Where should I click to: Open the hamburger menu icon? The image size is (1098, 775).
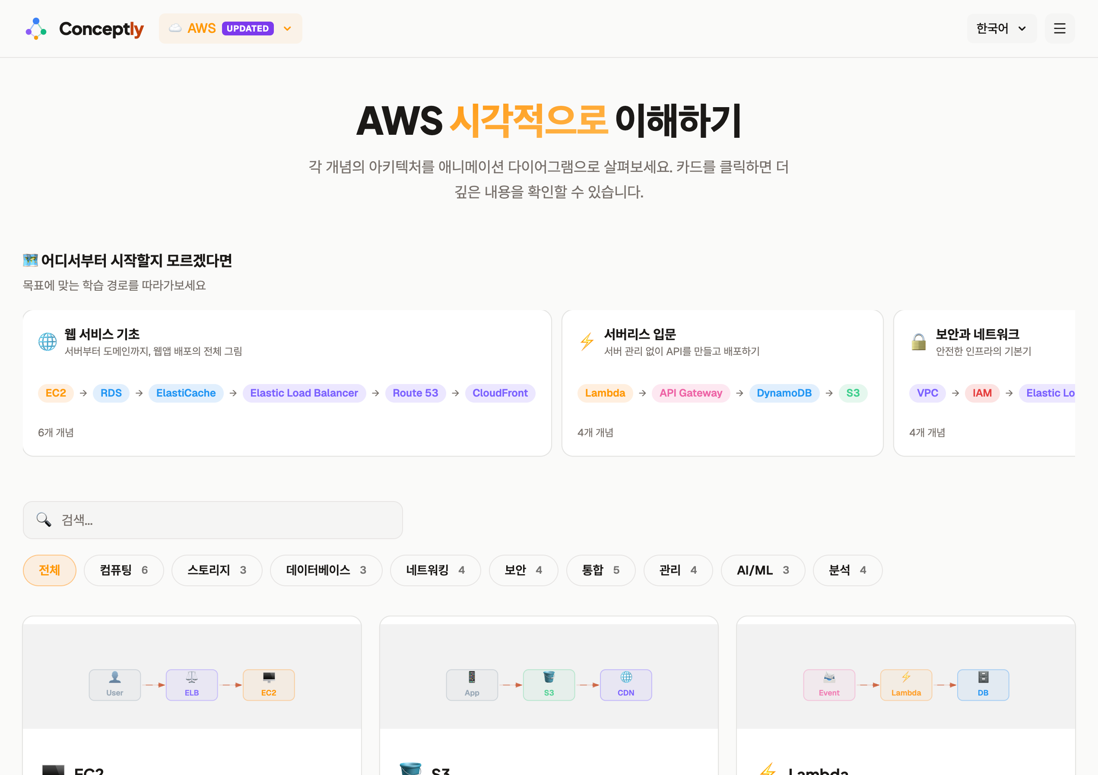point(1059,29)
